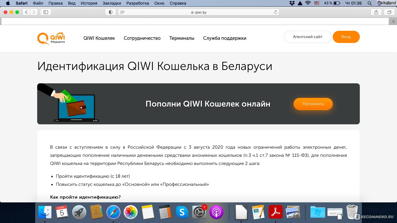Screen dimensions: 397x223
Task: Go forward with Safari's forward arrow
Action: (x=34, y=12)
